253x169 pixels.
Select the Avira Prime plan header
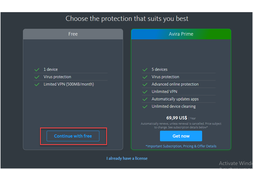click(181, 34)
